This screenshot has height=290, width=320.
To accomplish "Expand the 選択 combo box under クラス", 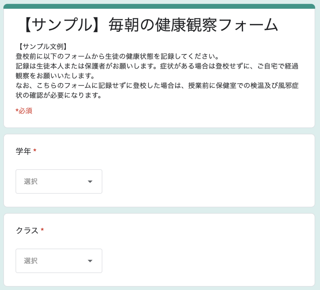I will click(x=59, y=261).
